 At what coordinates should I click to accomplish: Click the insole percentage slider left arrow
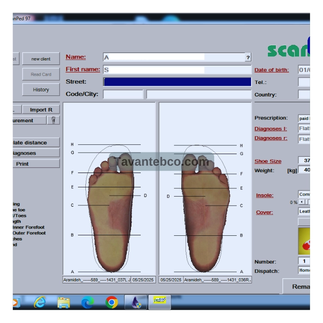tap(302, 202)
